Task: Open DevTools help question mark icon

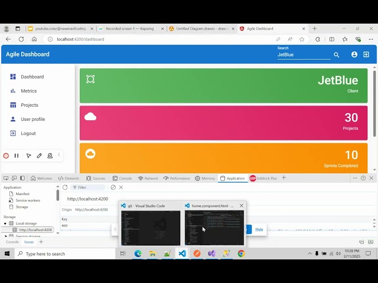Action: point(363,178)
